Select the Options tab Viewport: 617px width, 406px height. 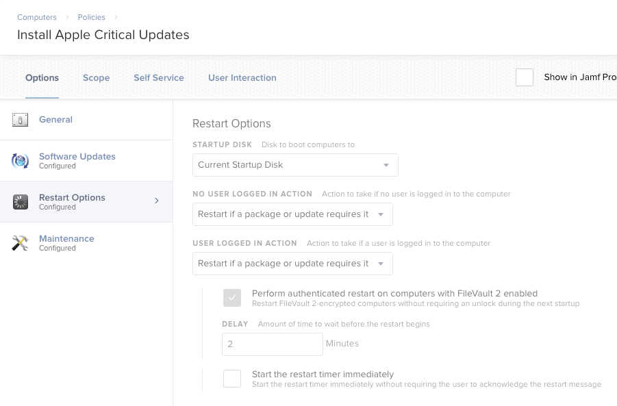pos(42,78)
